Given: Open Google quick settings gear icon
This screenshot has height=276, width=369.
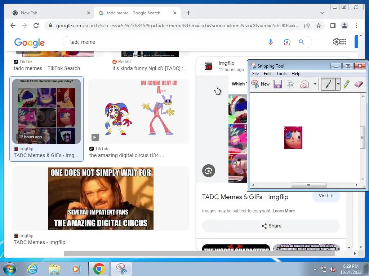Looking at the screenshot, I should pos(336,42).
